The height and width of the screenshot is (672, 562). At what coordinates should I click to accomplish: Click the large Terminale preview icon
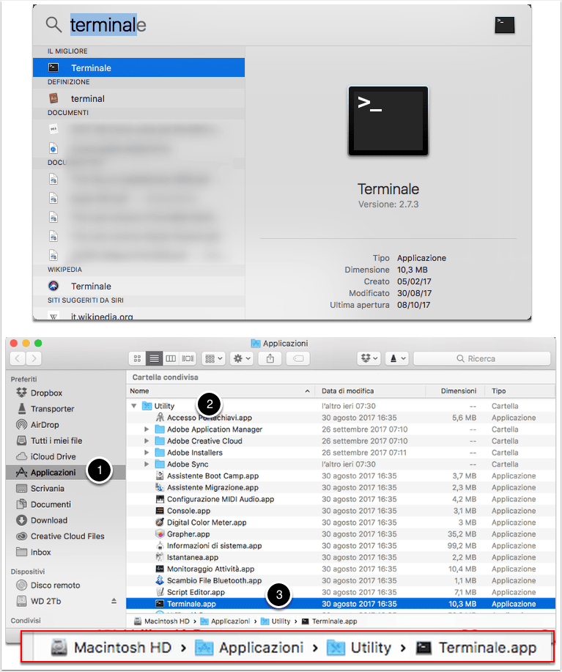388,121
